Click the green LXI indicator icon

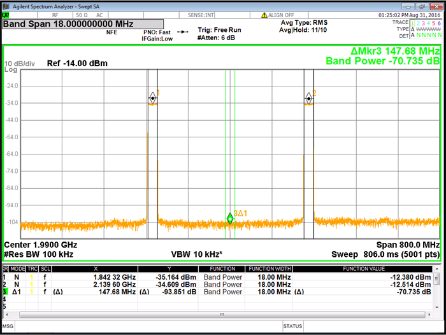click(x=6, y=15)
